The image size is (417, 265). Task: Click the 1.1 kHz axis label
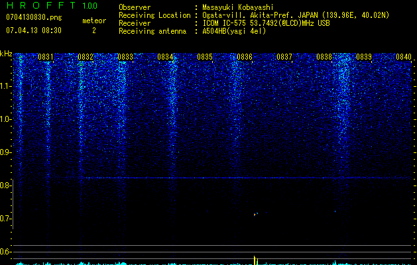click(5, 86)
